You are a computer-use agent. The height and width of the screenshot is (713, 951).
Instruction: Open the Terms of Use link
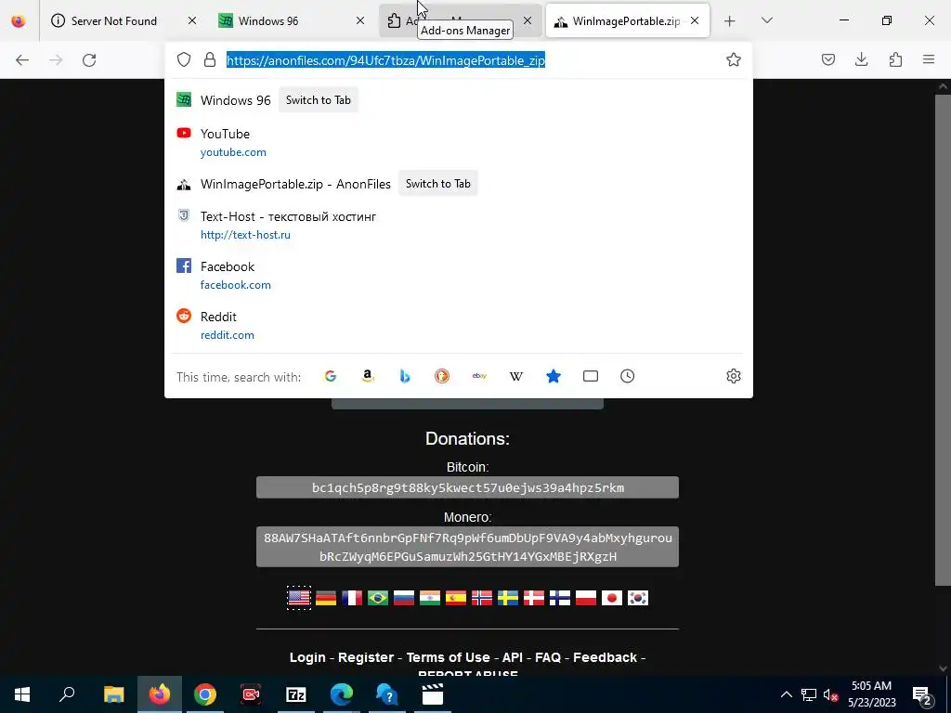[449, 657]
